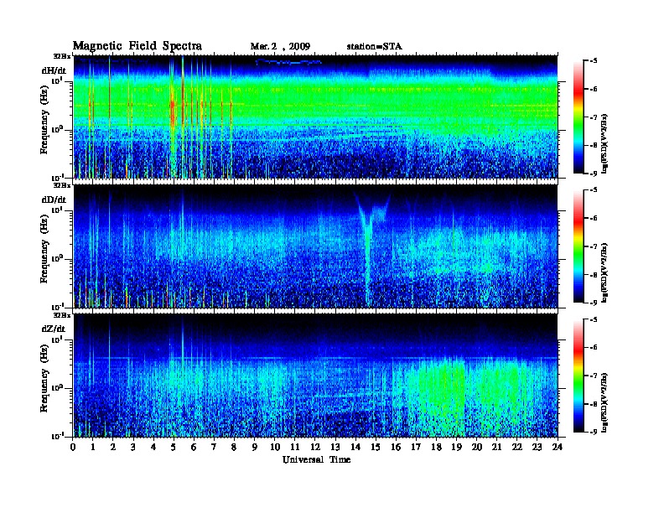
Task: Click hour 22 tick label on time axis
Action: pos(517,447)
